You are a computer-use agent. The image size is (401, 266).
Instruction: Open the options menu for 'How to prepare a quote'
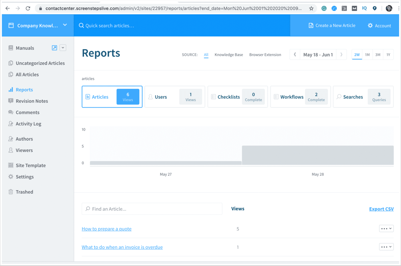pyautogui.click(x=386, y=228)
